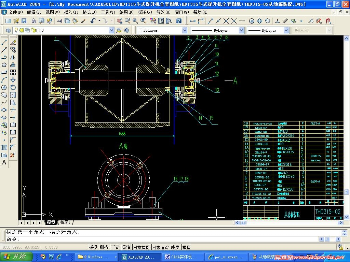
Task: Select the Erase modify tool
Action: (13, 42)
